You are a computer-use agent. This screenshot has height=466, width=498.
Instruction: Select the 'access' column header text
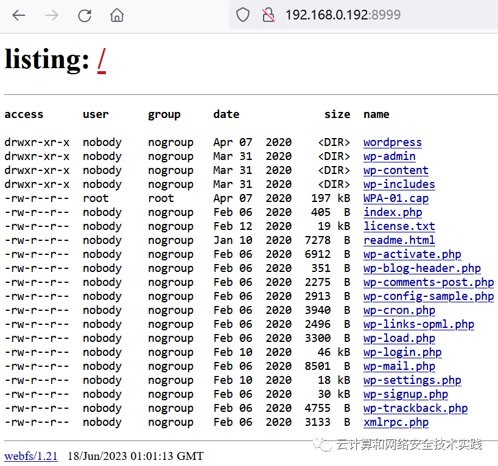[24, 114]
